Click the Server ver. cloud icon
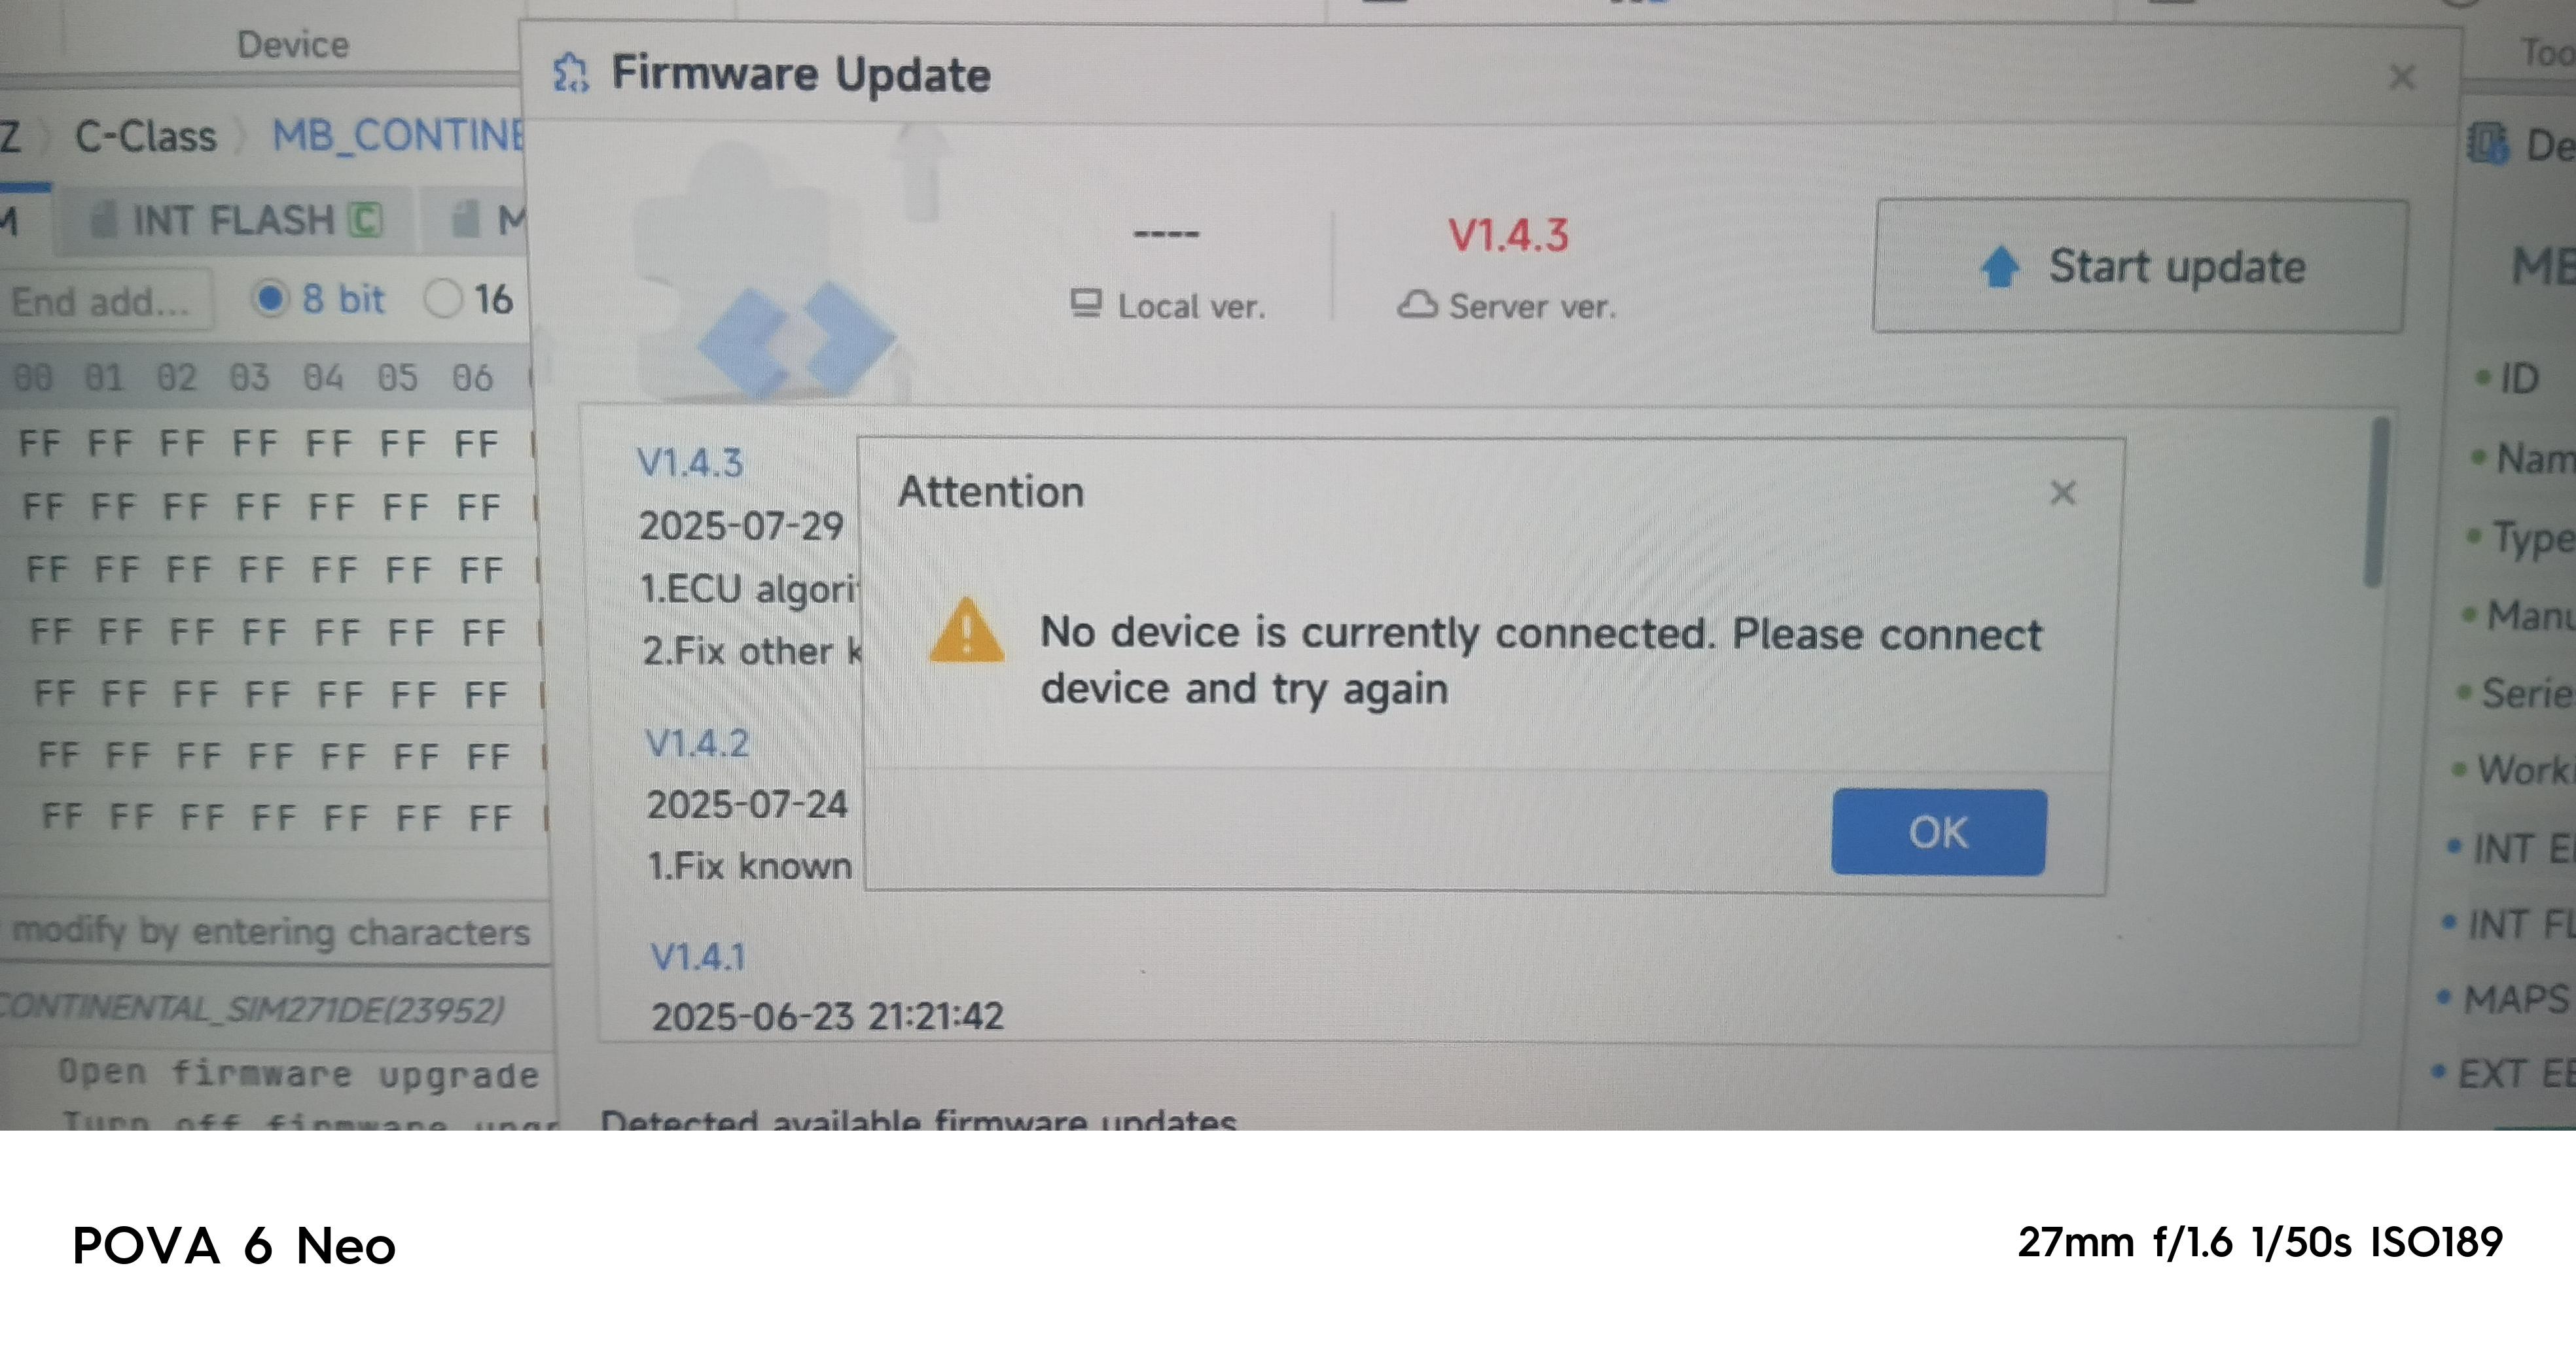Screen dimensions: 2576x1357 [1417, 304]
